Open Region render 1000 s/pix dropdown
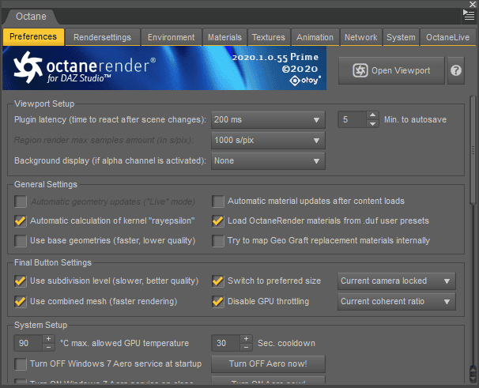Image resolution: width=479 pixels, height=388 pixels. click(268, 140)
